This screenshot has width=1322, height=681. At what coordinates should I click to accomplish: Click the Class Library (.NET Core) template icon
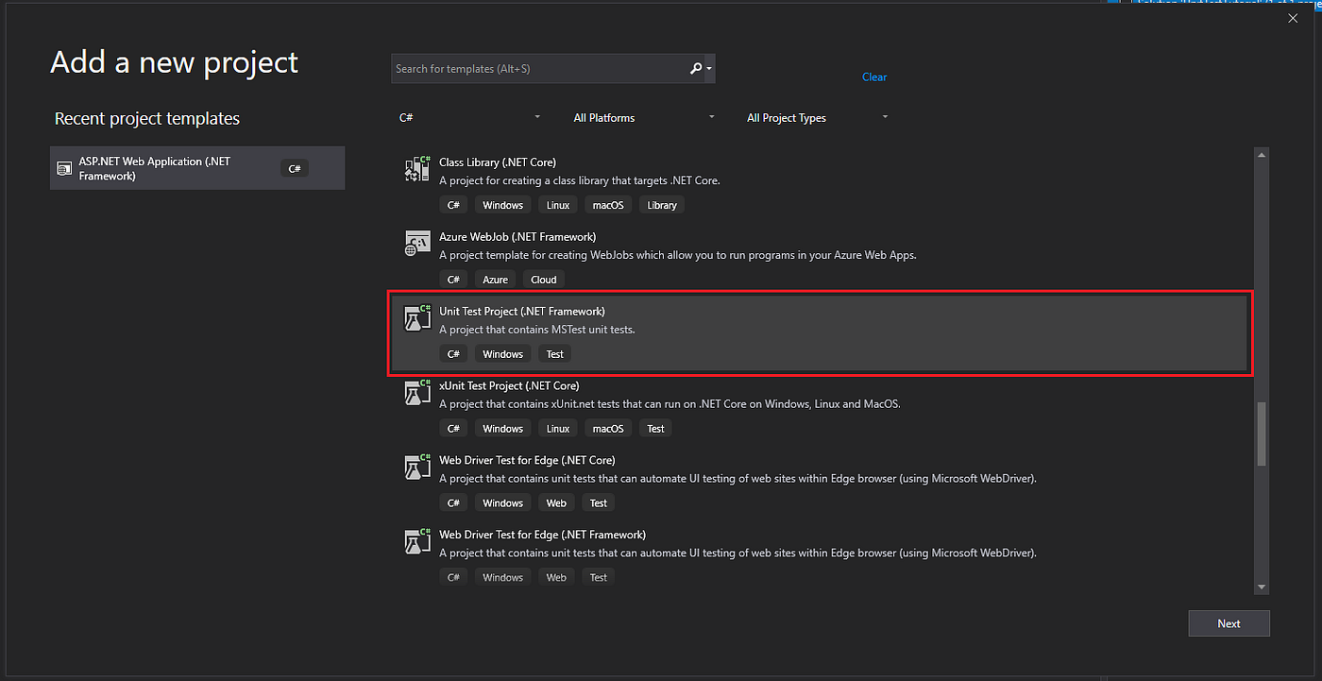[x=416, y=168]
